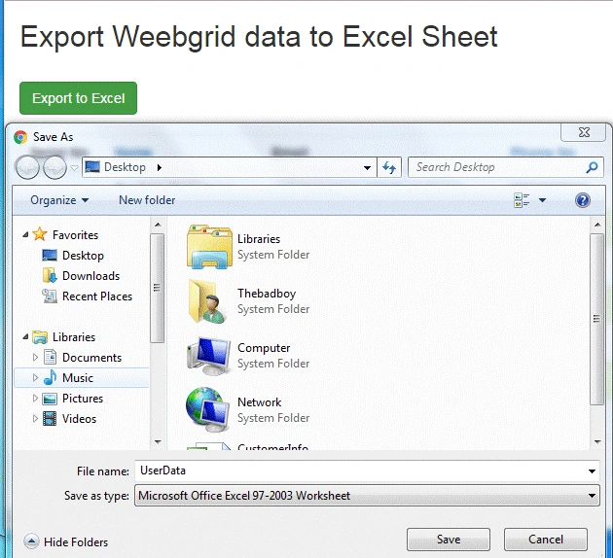Click the Music note icon in tree
This screenshot has height=558, width=613.
tap(50, 377)
